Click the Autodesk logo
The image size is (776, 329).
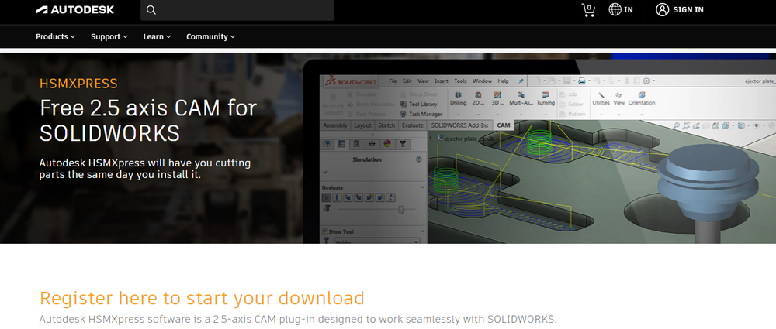(x=74, y=10)
